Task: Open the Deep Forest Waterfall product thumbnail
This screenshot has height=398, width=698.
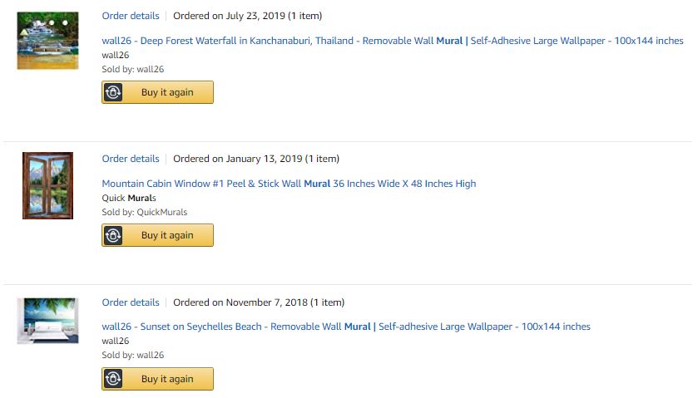Action: (x=47, y=41)
